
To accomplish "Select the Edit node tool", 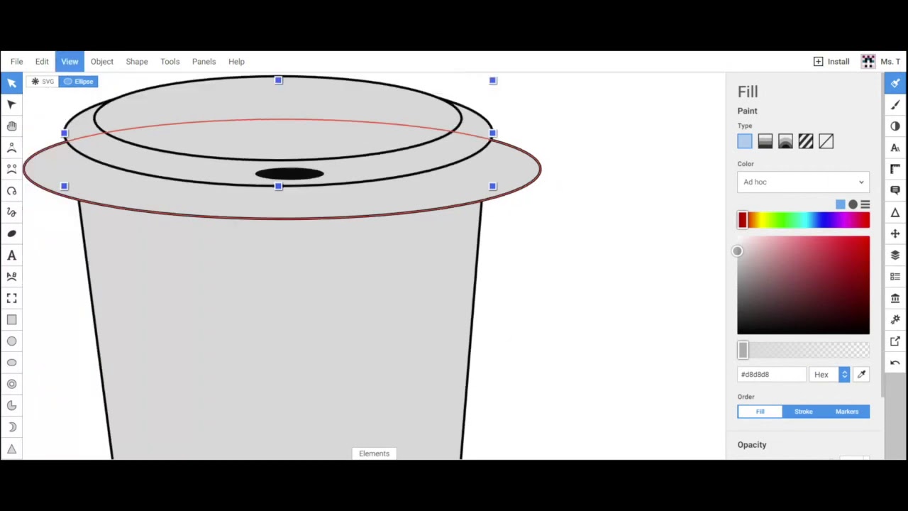I will [x=11, y=104].
